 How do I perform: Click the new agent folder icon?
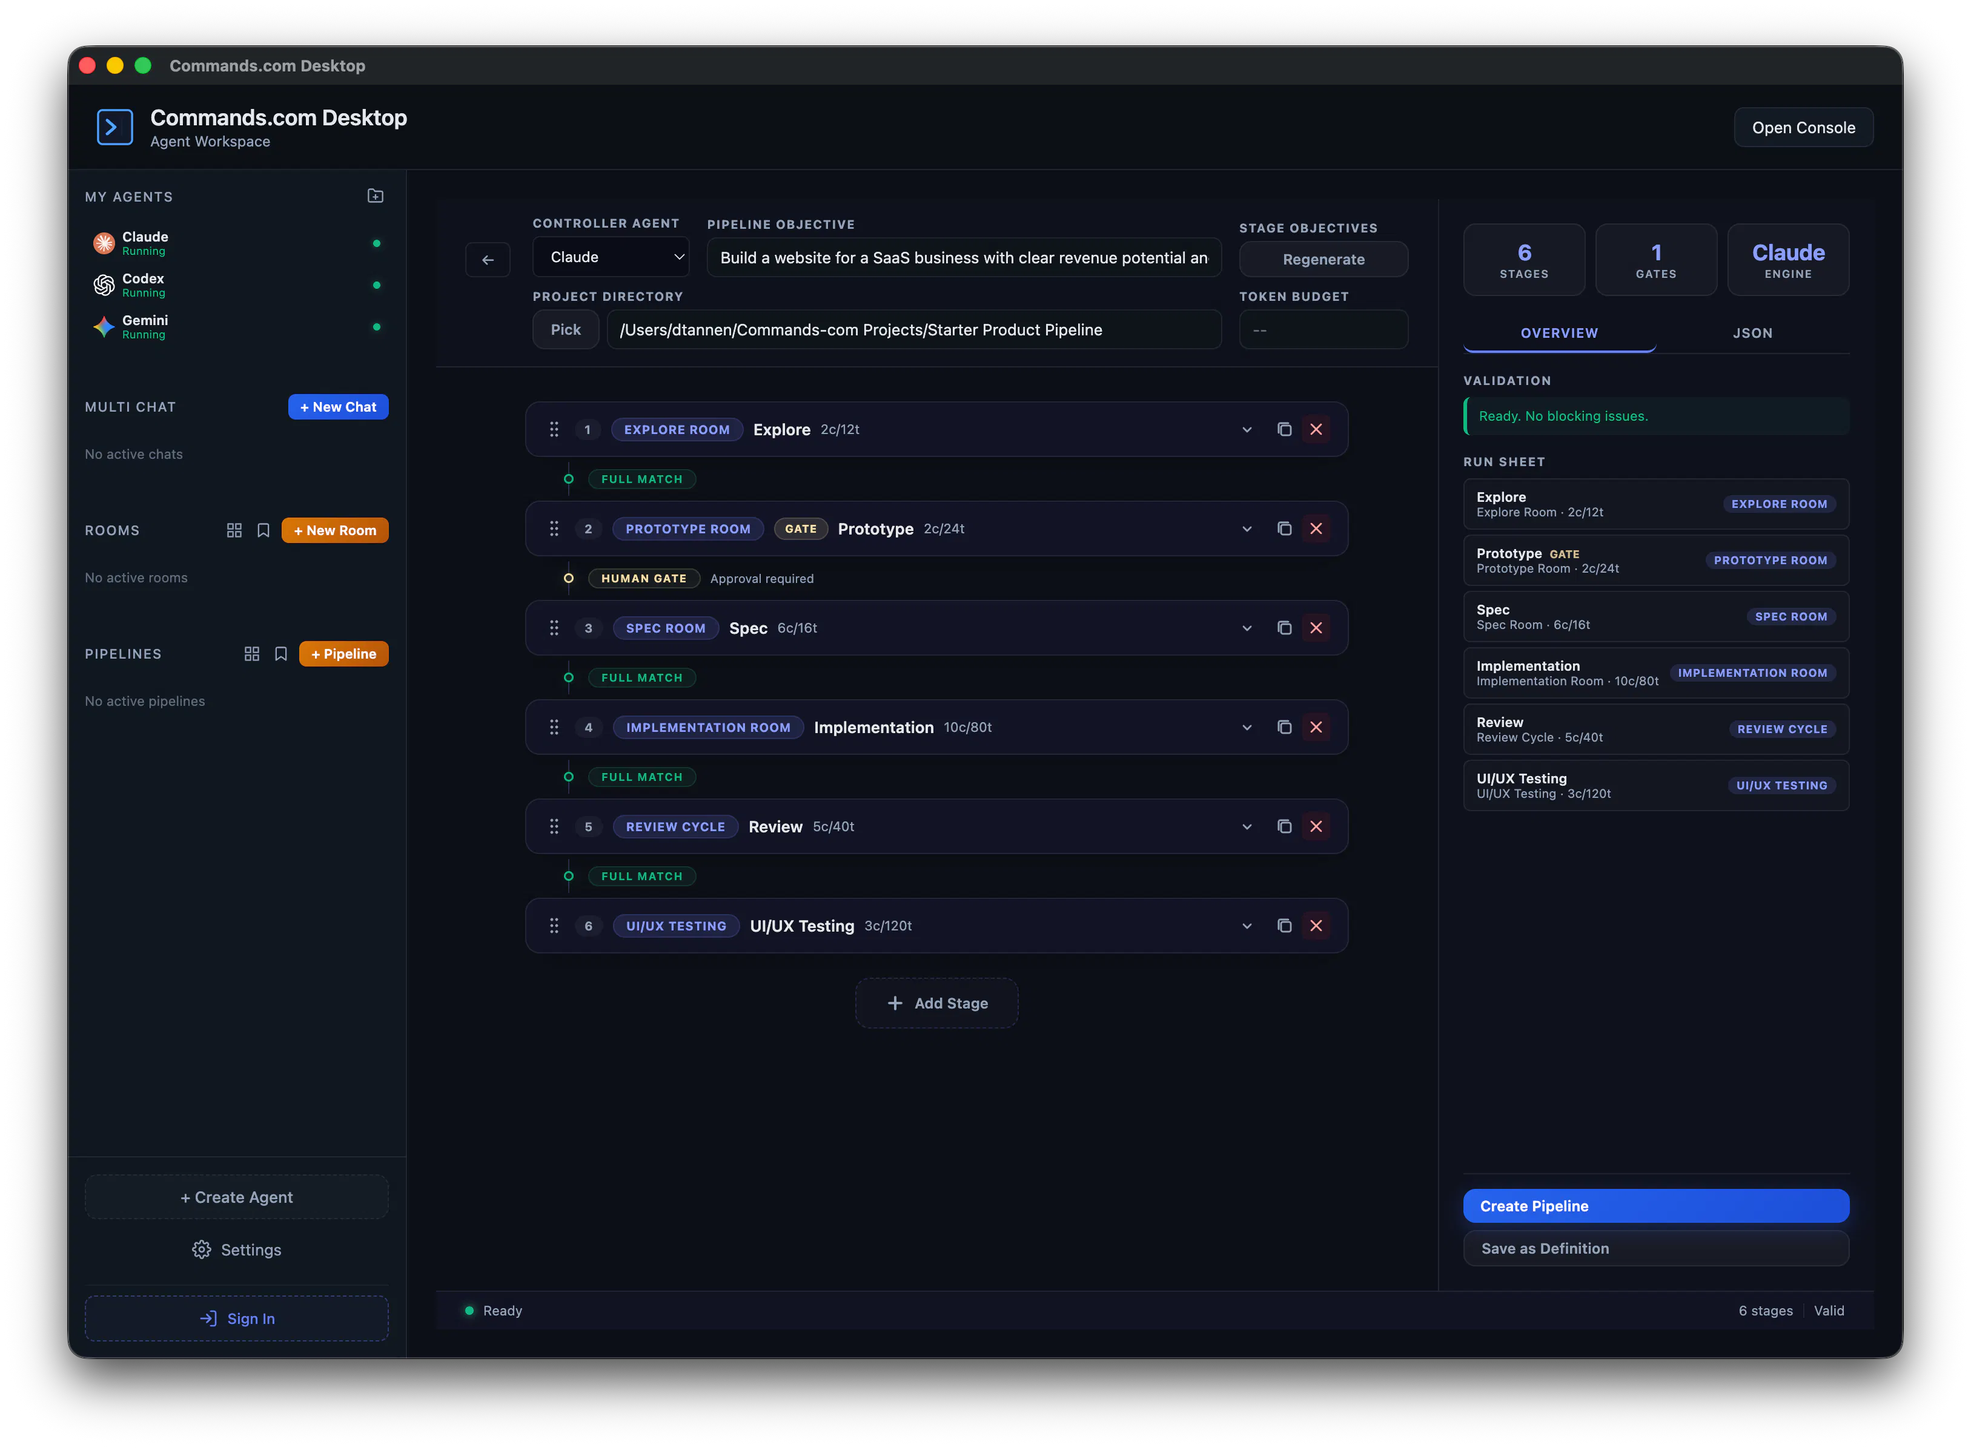pyautogui.click(x=376, y=196)
